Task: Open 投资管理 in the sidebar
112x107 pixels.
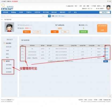Action: [x=9, y=72]
